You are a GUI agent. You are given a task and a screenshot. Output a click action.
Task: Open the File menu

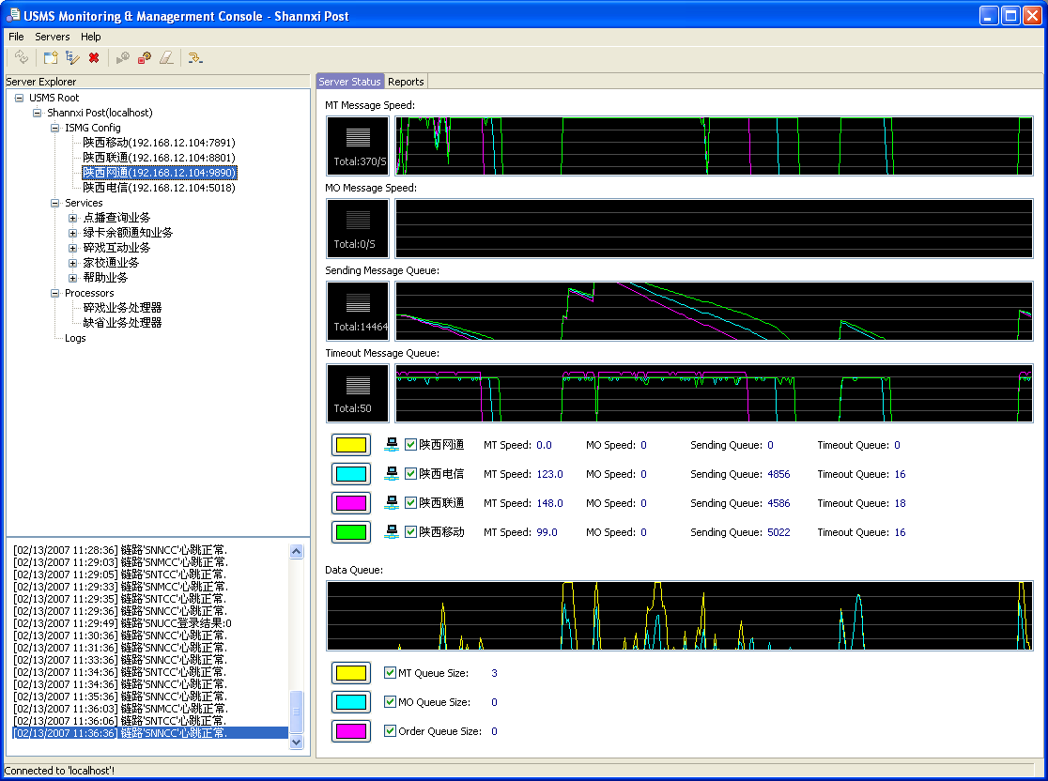tap(16, 37)
